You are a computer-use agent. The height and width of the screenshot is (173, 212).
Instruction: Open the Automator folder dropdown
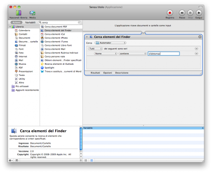pos(110,43)
